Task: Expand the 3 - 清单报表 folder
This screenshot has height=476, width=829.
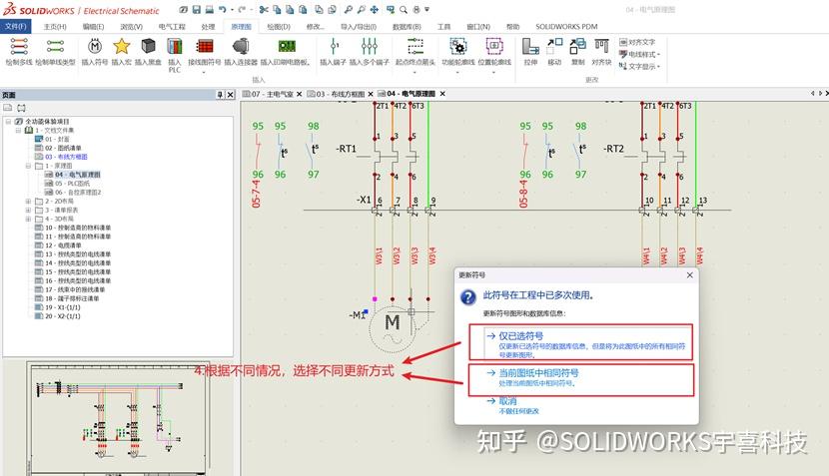Action: 29,211
